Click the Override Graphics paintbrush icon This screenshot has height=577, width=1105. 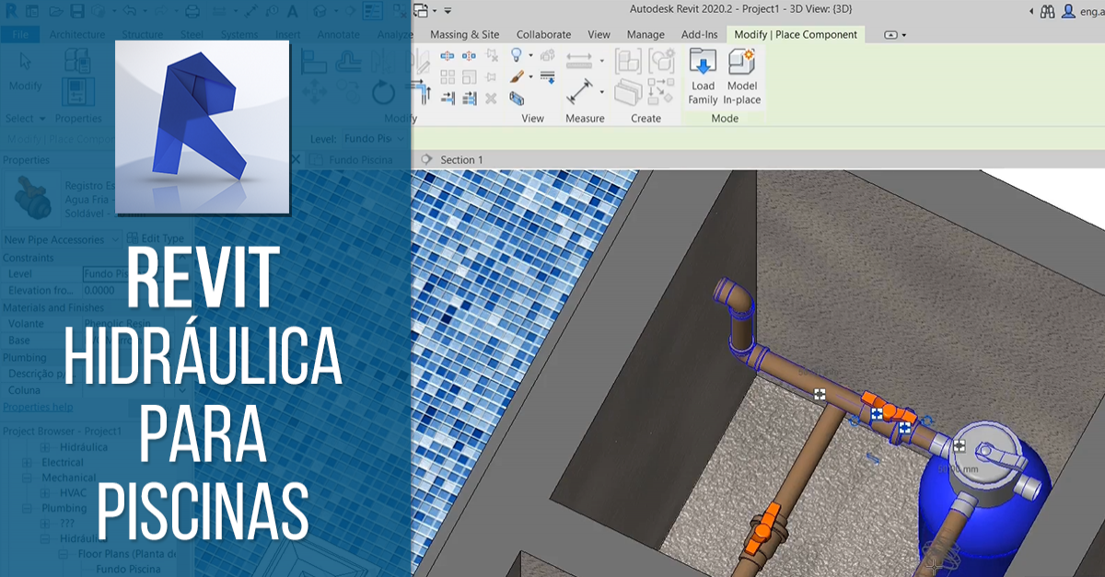click(517, 76)
